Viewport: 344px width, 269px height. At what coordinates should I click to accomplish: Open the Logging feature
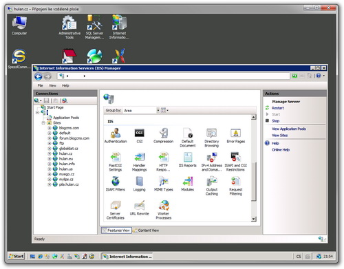click(x=140, y=184)
